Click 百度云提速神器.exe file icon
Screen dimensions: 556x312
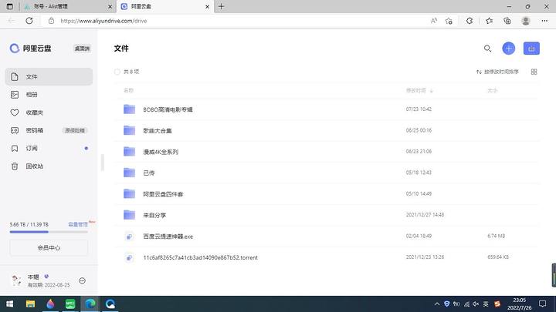tap(129, 237)
